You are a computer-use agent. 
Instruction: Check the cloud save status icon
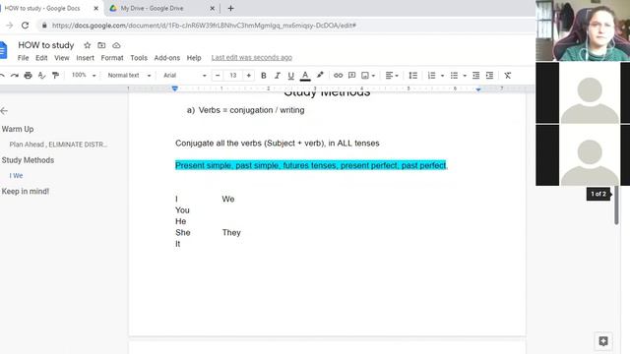[x=116, y=45]
